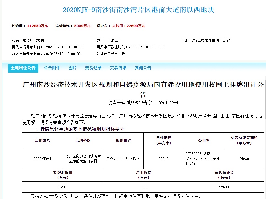Viewport: 266px width, 199px height.
Task: Click the 竞买申请截止时间 date field
Action: pos(131,47)
